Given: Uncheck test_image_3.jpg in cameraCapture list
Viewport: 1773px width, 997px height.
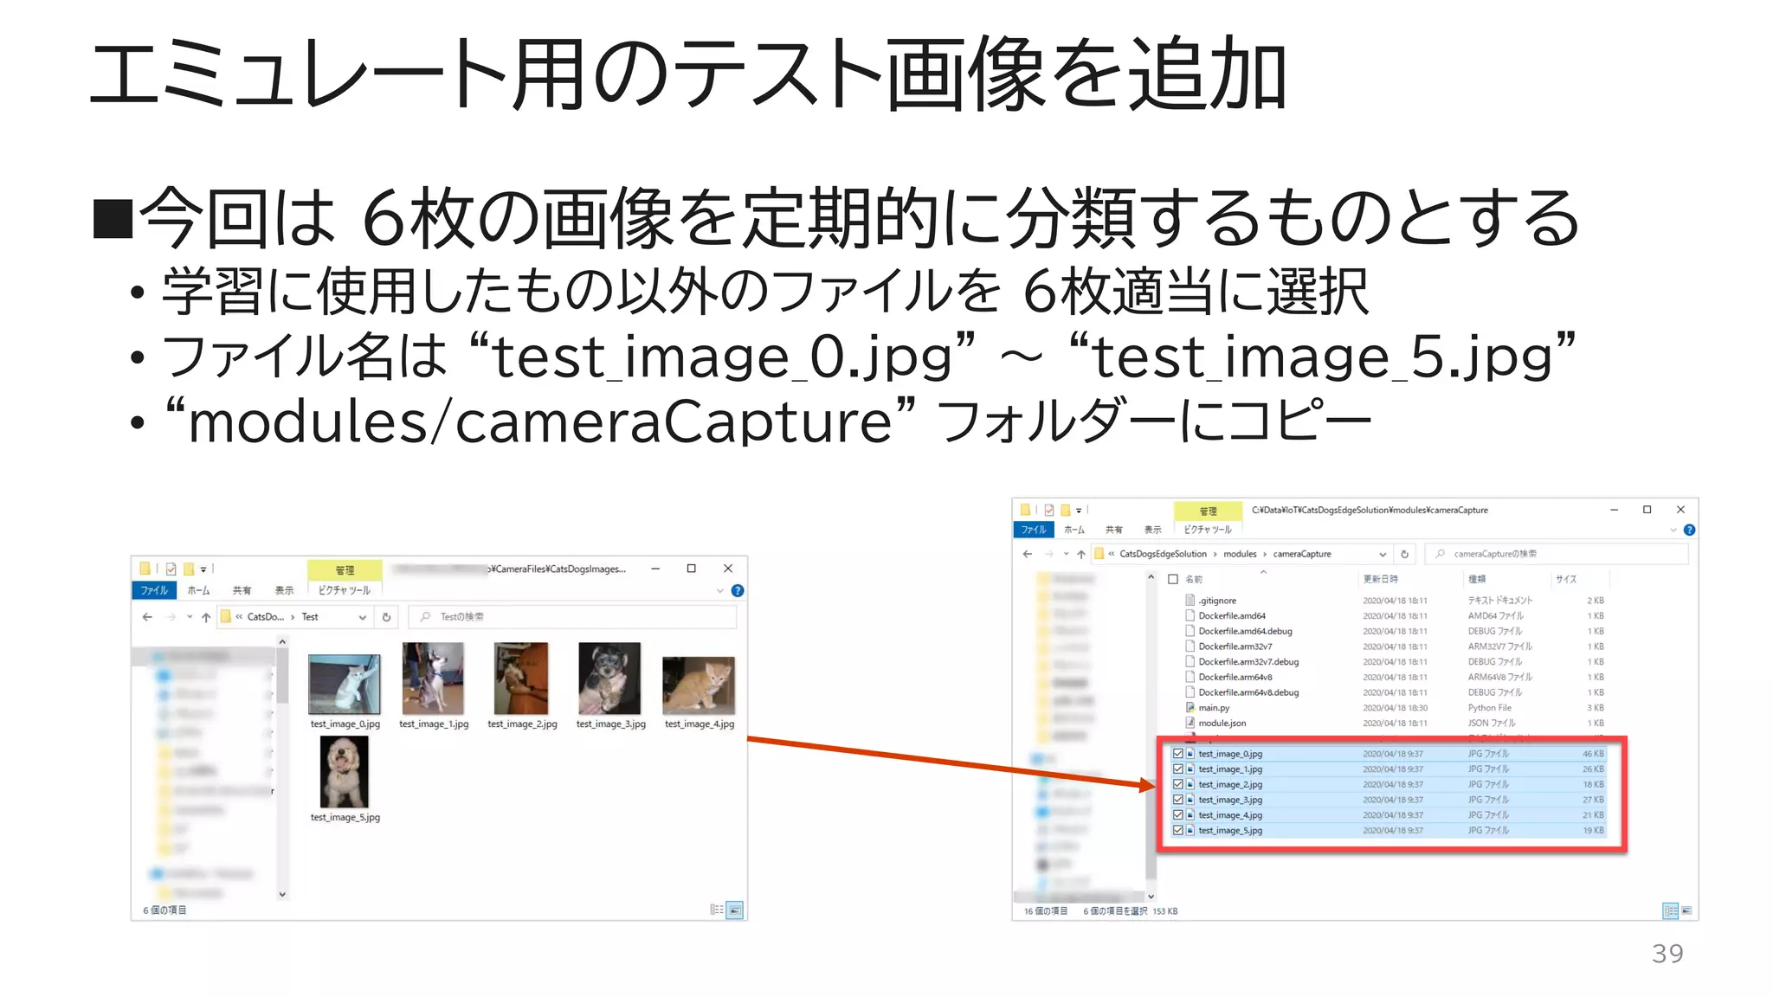Looking at the screenshot, I should pos(1177,800).
